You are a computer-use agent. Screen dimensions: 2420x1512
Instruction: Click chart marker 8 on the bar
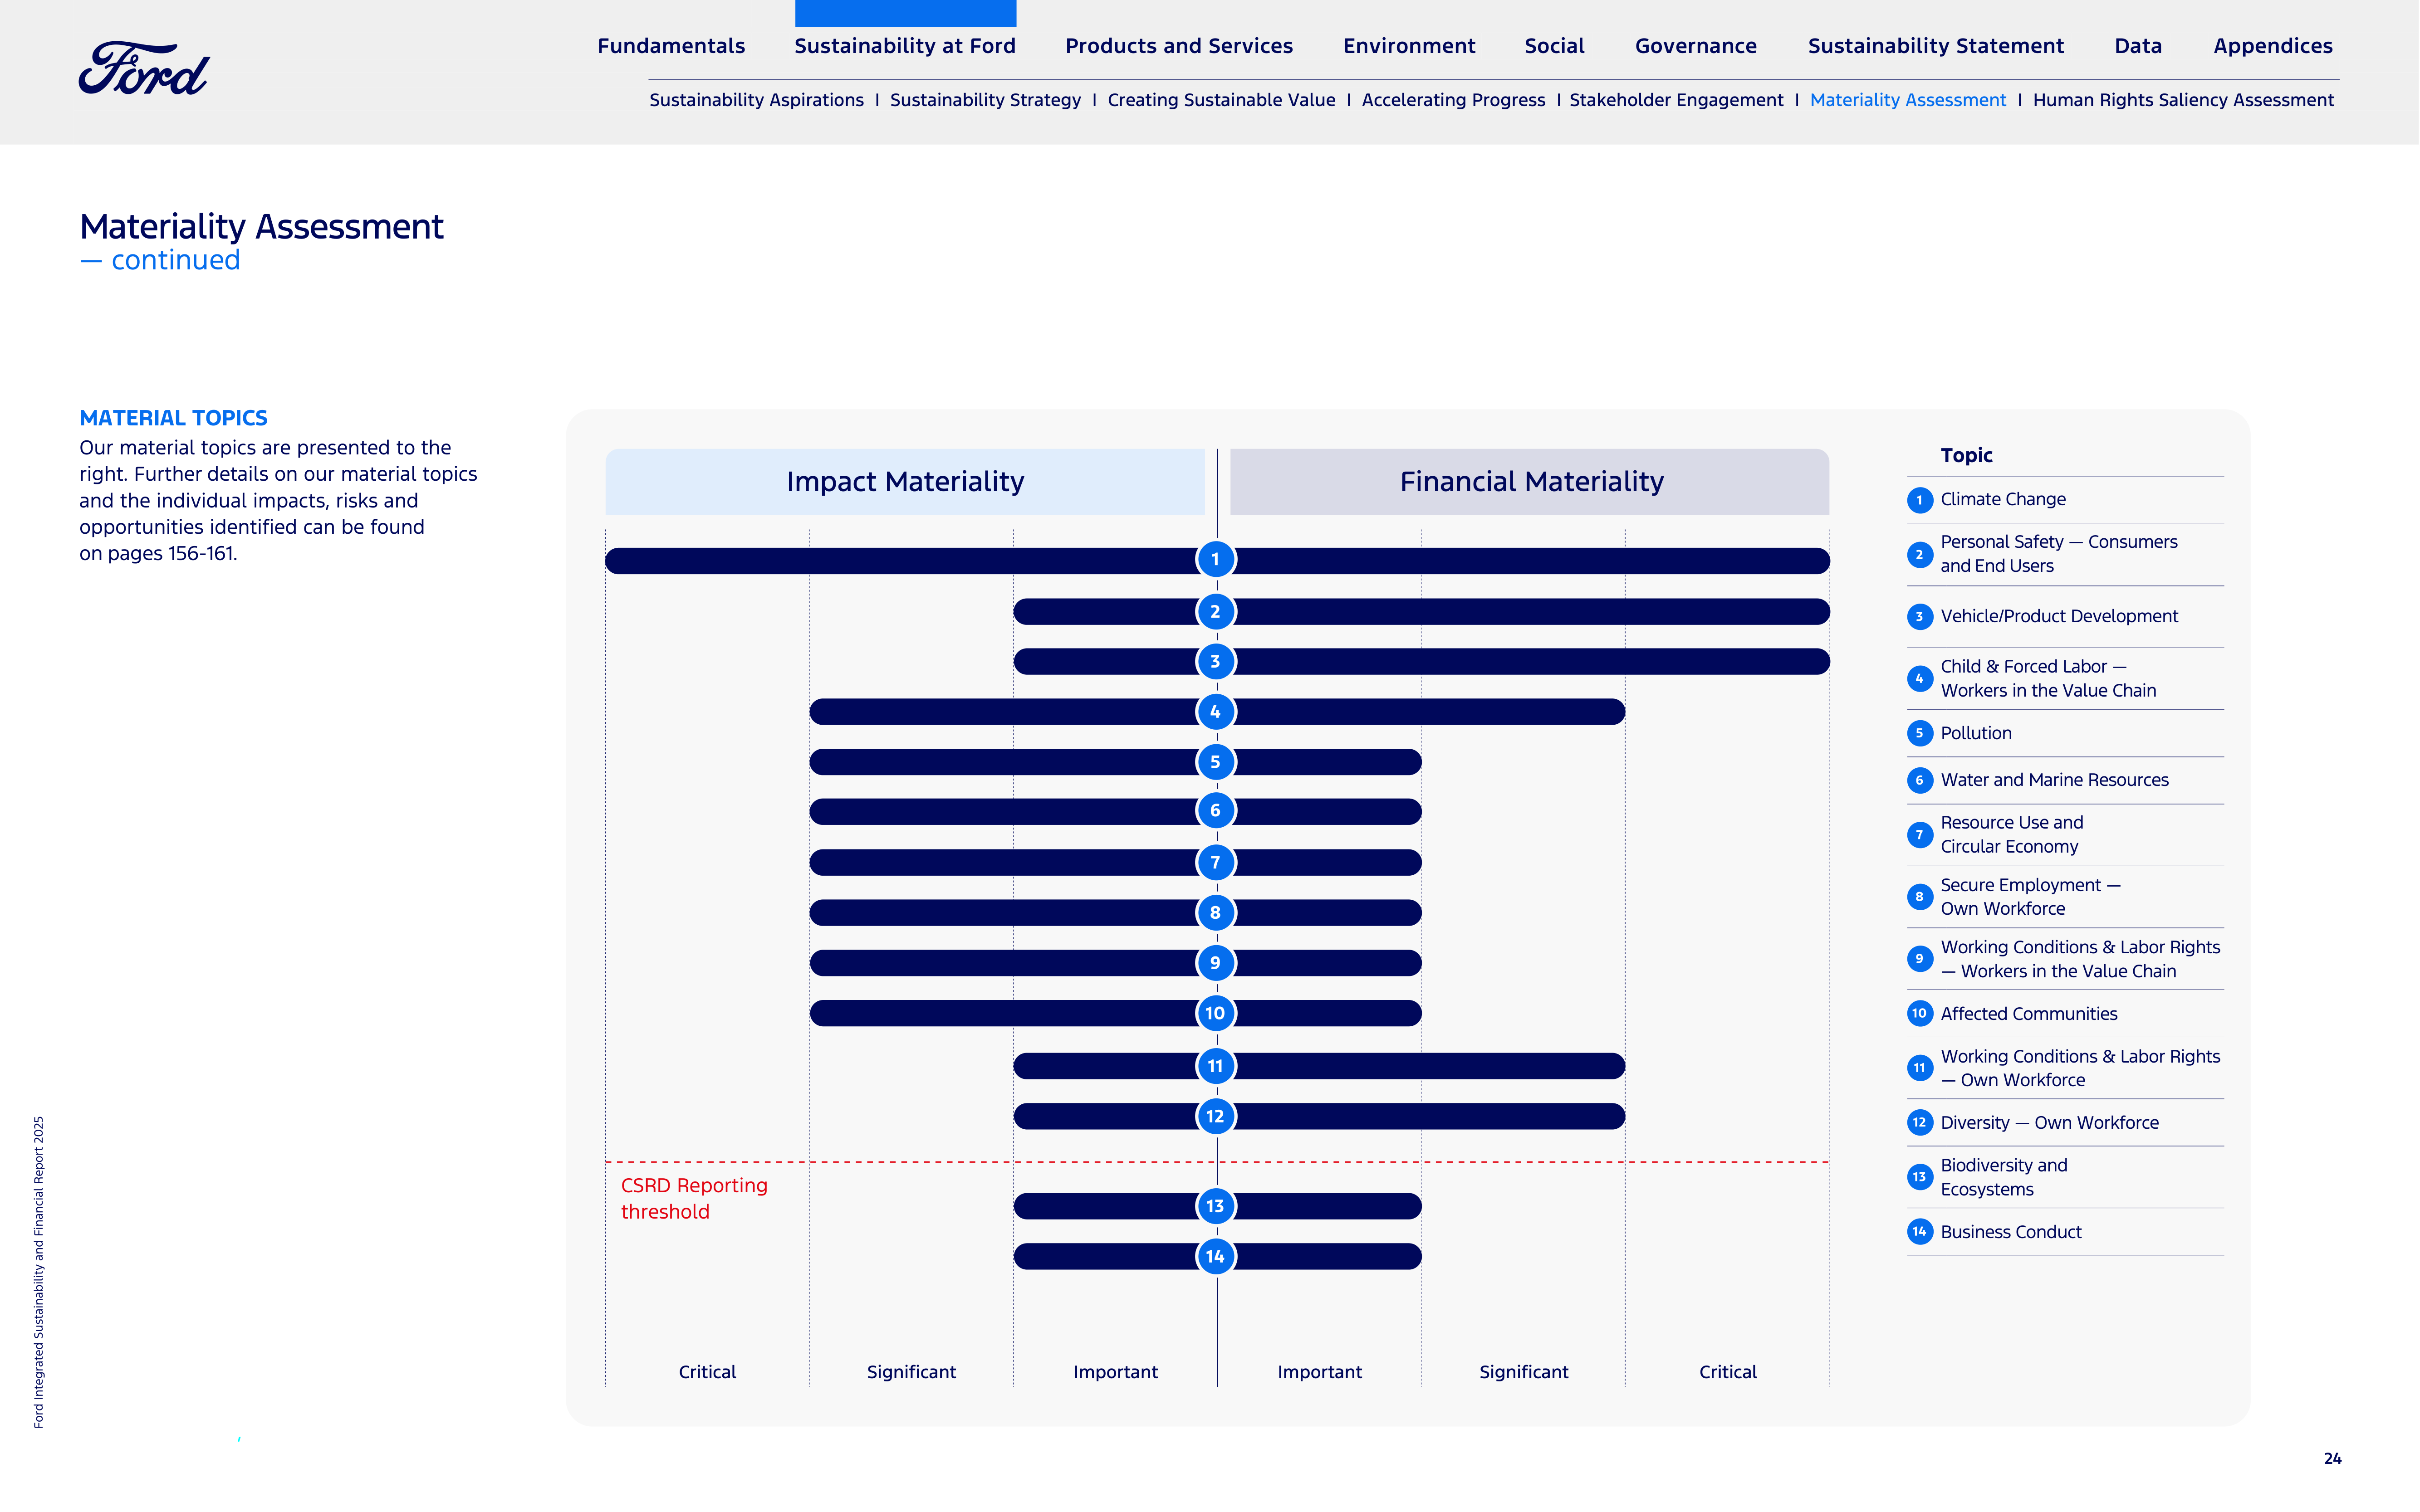1215,912
